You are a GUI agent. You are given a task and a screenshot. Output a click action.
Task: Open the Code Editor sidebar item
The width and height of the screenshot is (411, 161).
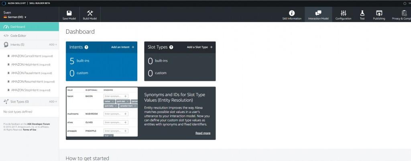18,36
